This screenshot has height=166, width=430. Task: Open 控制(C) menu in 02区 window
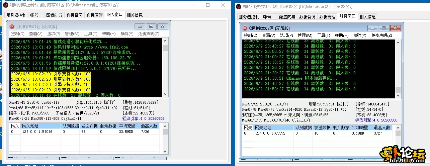tap(250, 35)
